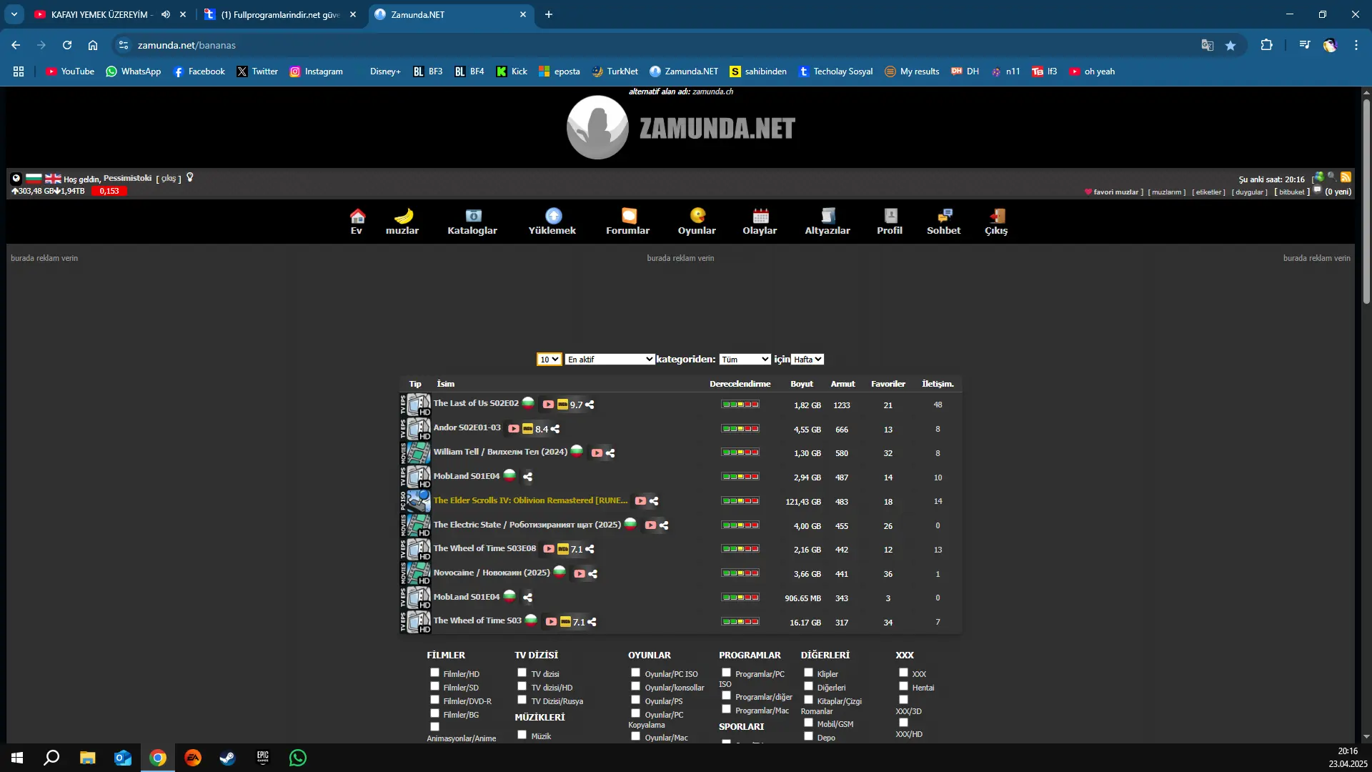
Task: Open the Chrome three-dot menu
Action: pos(1356,45)
